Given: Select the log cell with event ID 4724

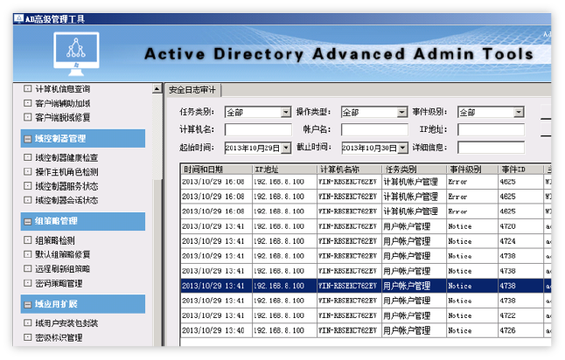Looking at the screenshot, I should click(520, 241).
